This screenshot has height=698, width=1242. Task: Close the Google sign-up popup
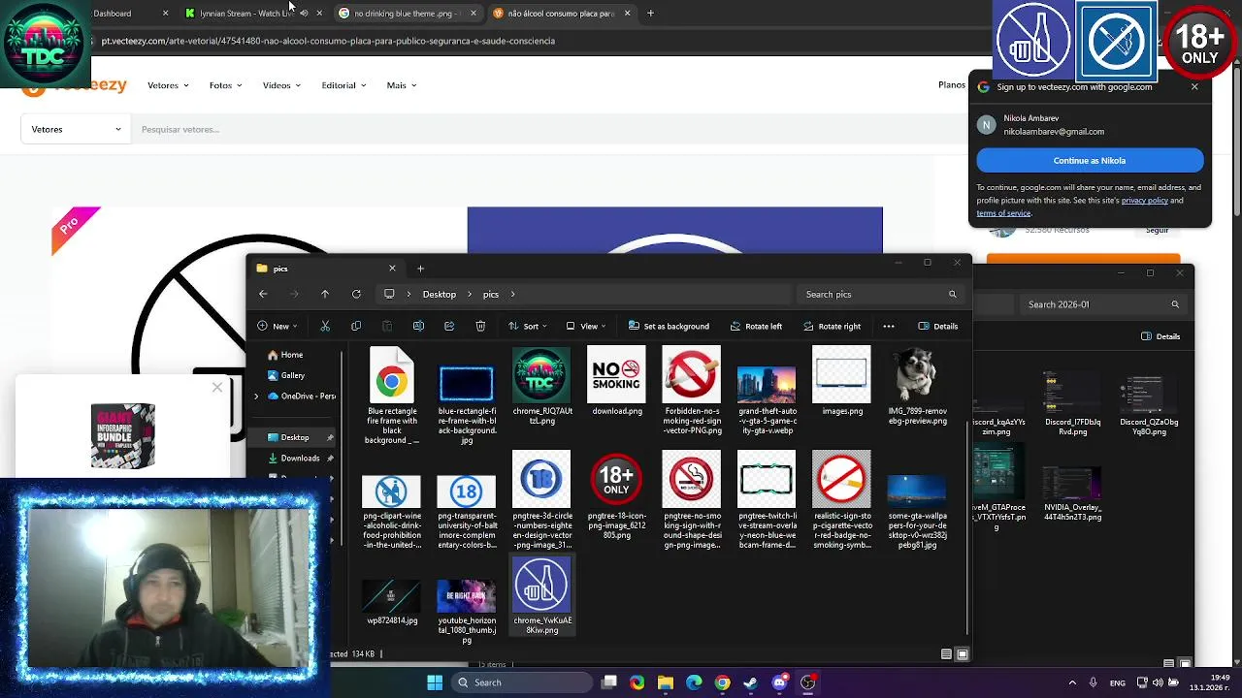[1194, 86]
